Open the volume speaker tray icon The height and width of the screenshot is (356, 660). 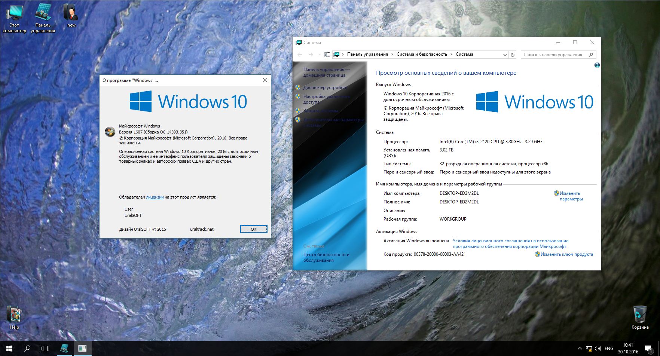(x=598, y=349)
